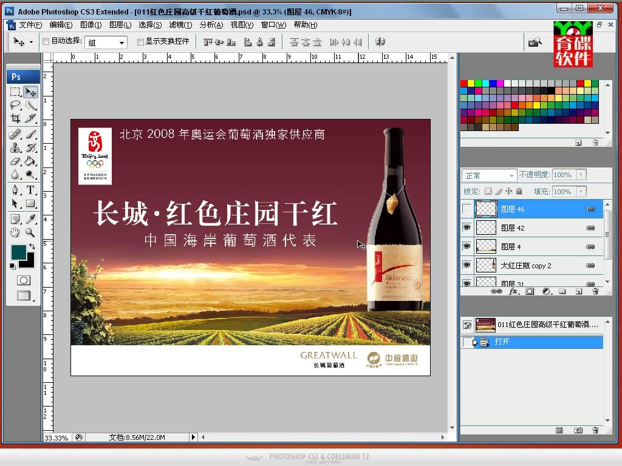Select the Eraser tool
Viewport: 622px width, 466px height.
[x=15, y=161]
